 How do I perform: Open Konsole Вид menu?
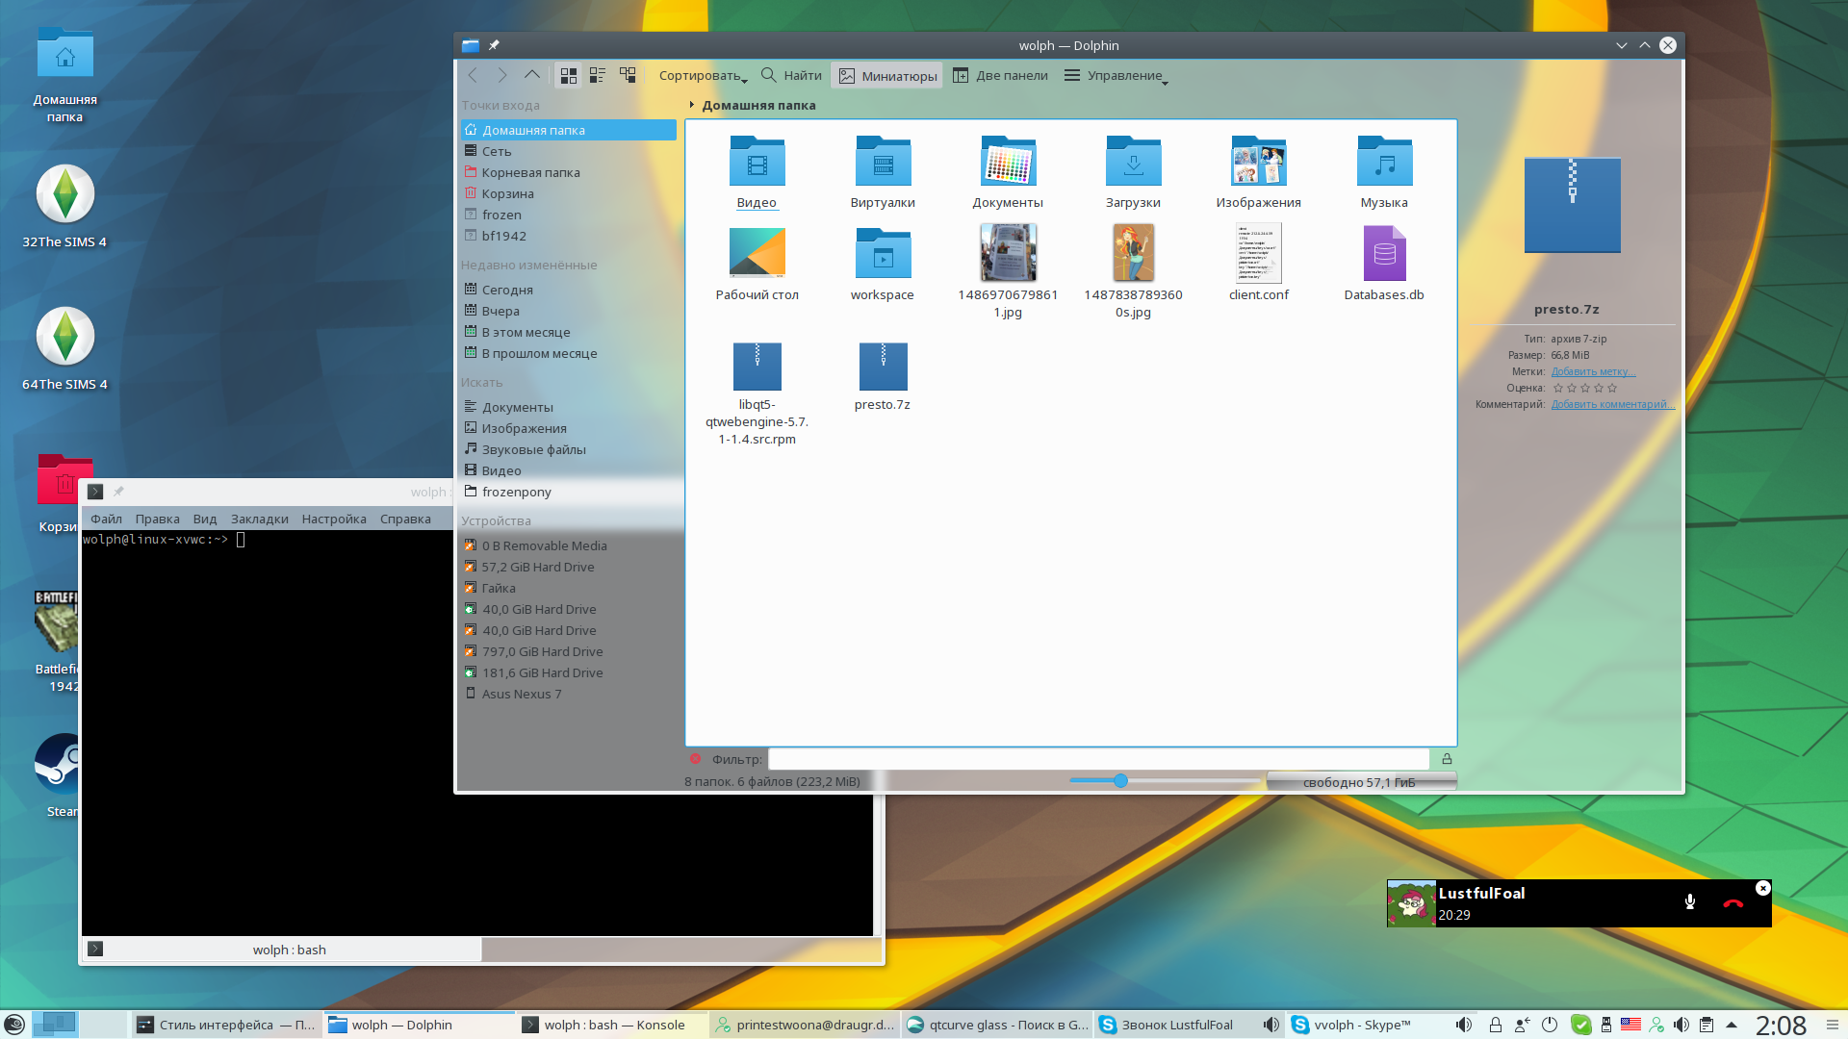[x=204, y=519]
